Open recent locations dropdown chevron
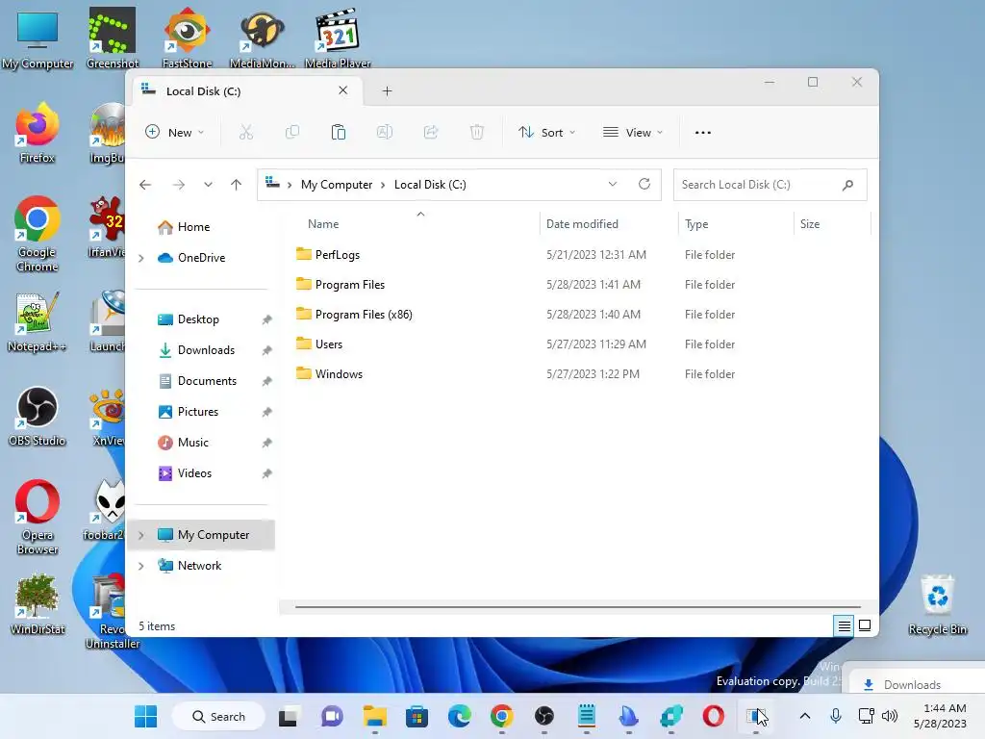The image size is (985, 739). click(x=208, y=185)
